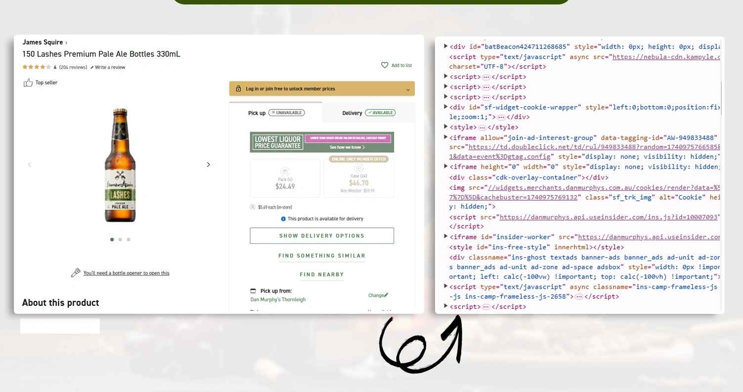This screenshot has height=392, width=743.
Task: Expand the sf-widget-cookie-wrapper div in DevTools
Action: (x=445, y=107)
